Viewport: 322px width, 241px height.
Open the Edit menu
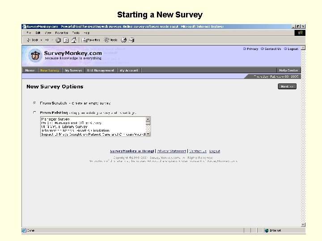pos(38,33)
